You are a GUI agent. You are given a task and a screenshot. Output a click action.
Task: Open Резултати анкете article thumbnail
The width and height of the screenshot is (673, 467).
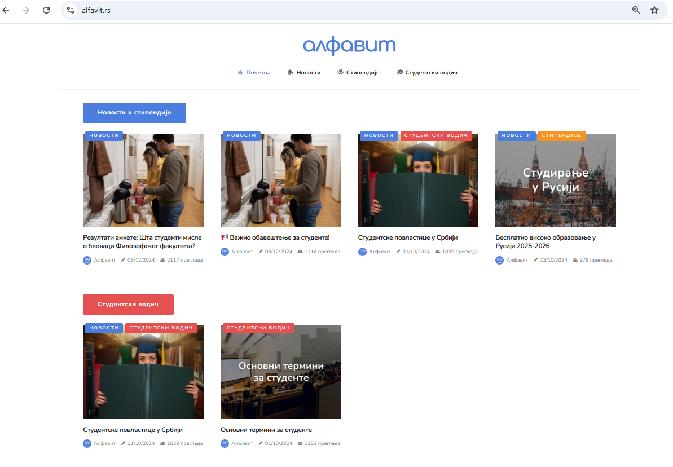click(143, 180)
